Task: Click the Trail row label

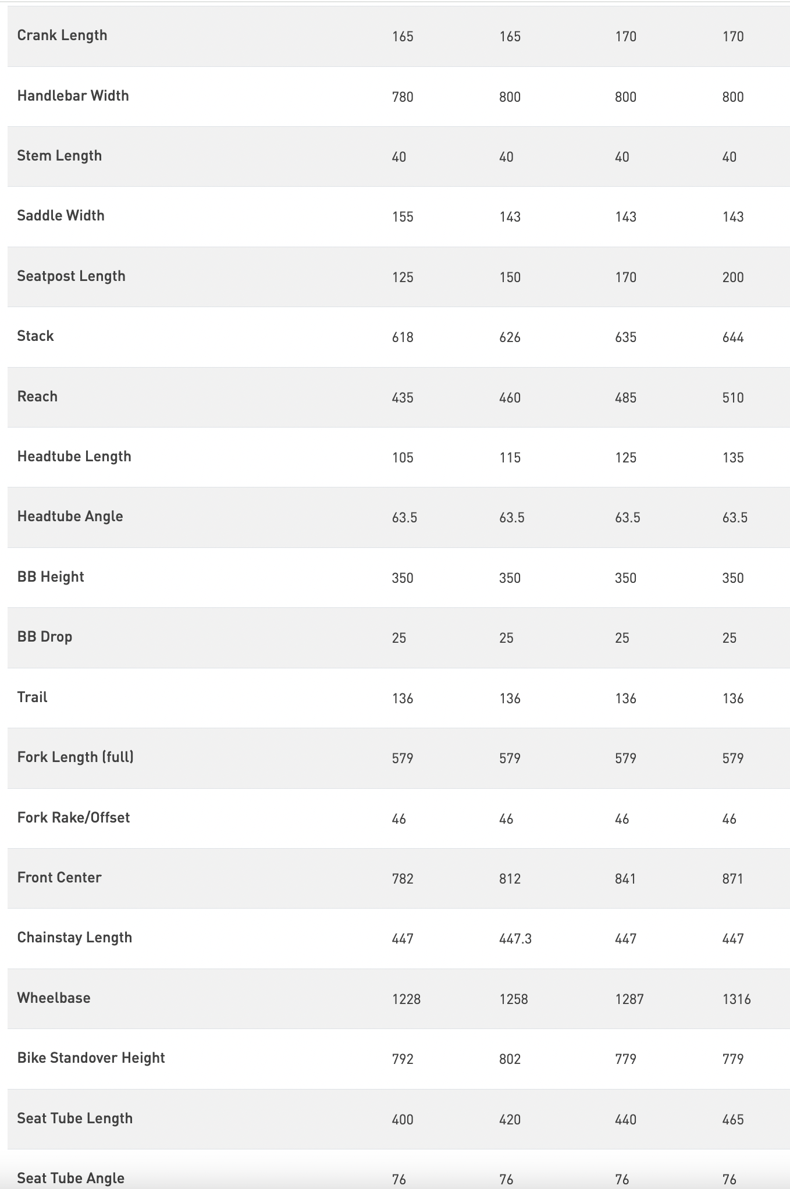Action: click(x=32, y=697)
